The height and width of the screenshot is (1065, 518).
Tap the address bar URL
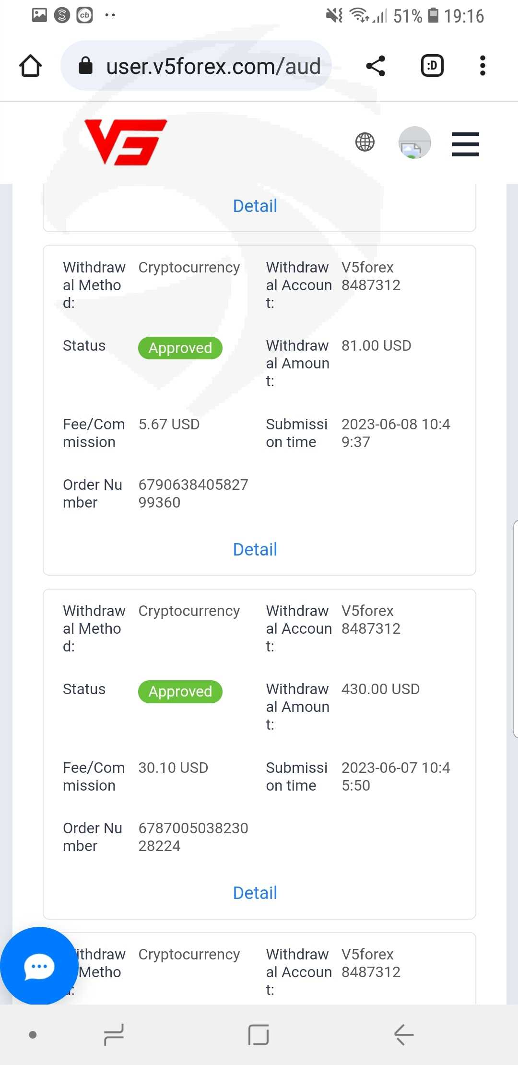(x=213, y=66)
